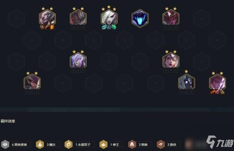Select the purple-helmeted champion in third row
This screenshot has height=151, width=234.
coord(78,61)
